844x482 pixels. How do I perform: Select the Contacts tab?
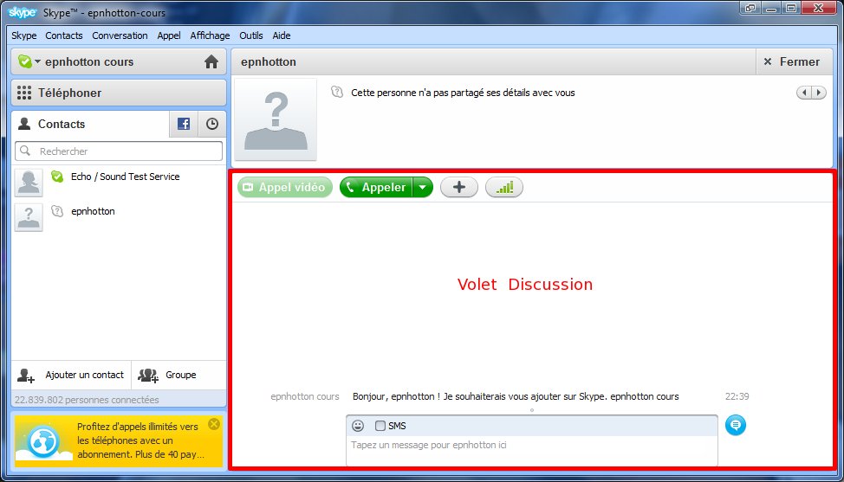click(90, 124)
